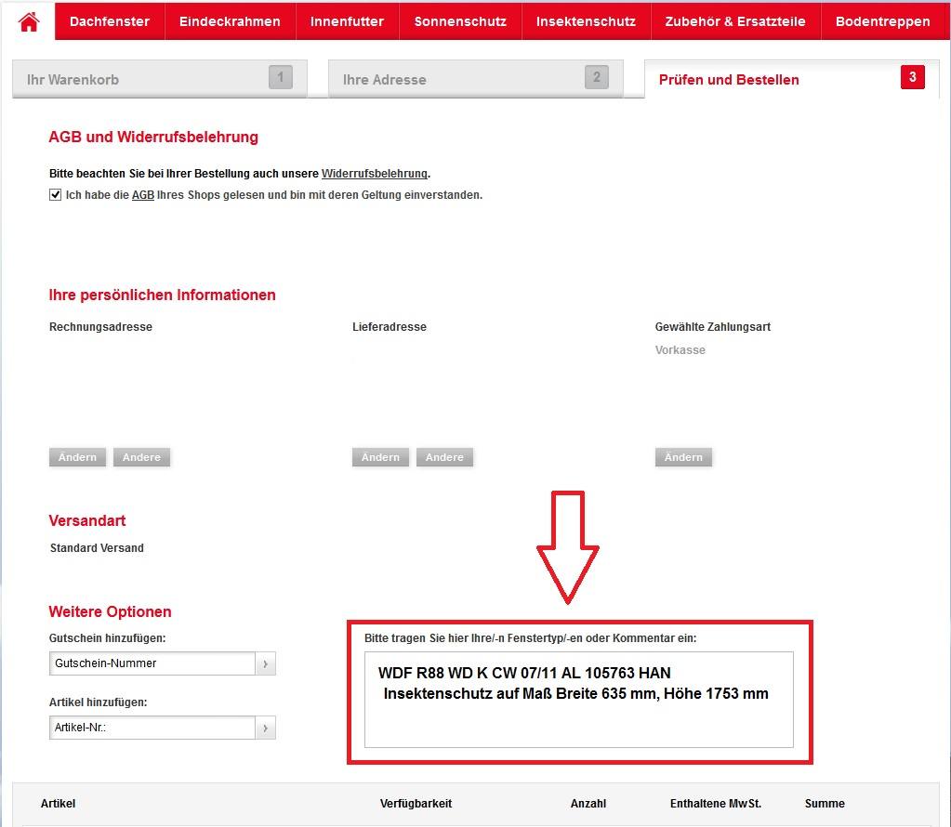The width and height of the screenshot is (951, 827).
Task: Select Zubehör & Ersatzteile menu item
Action: (735, 21)
